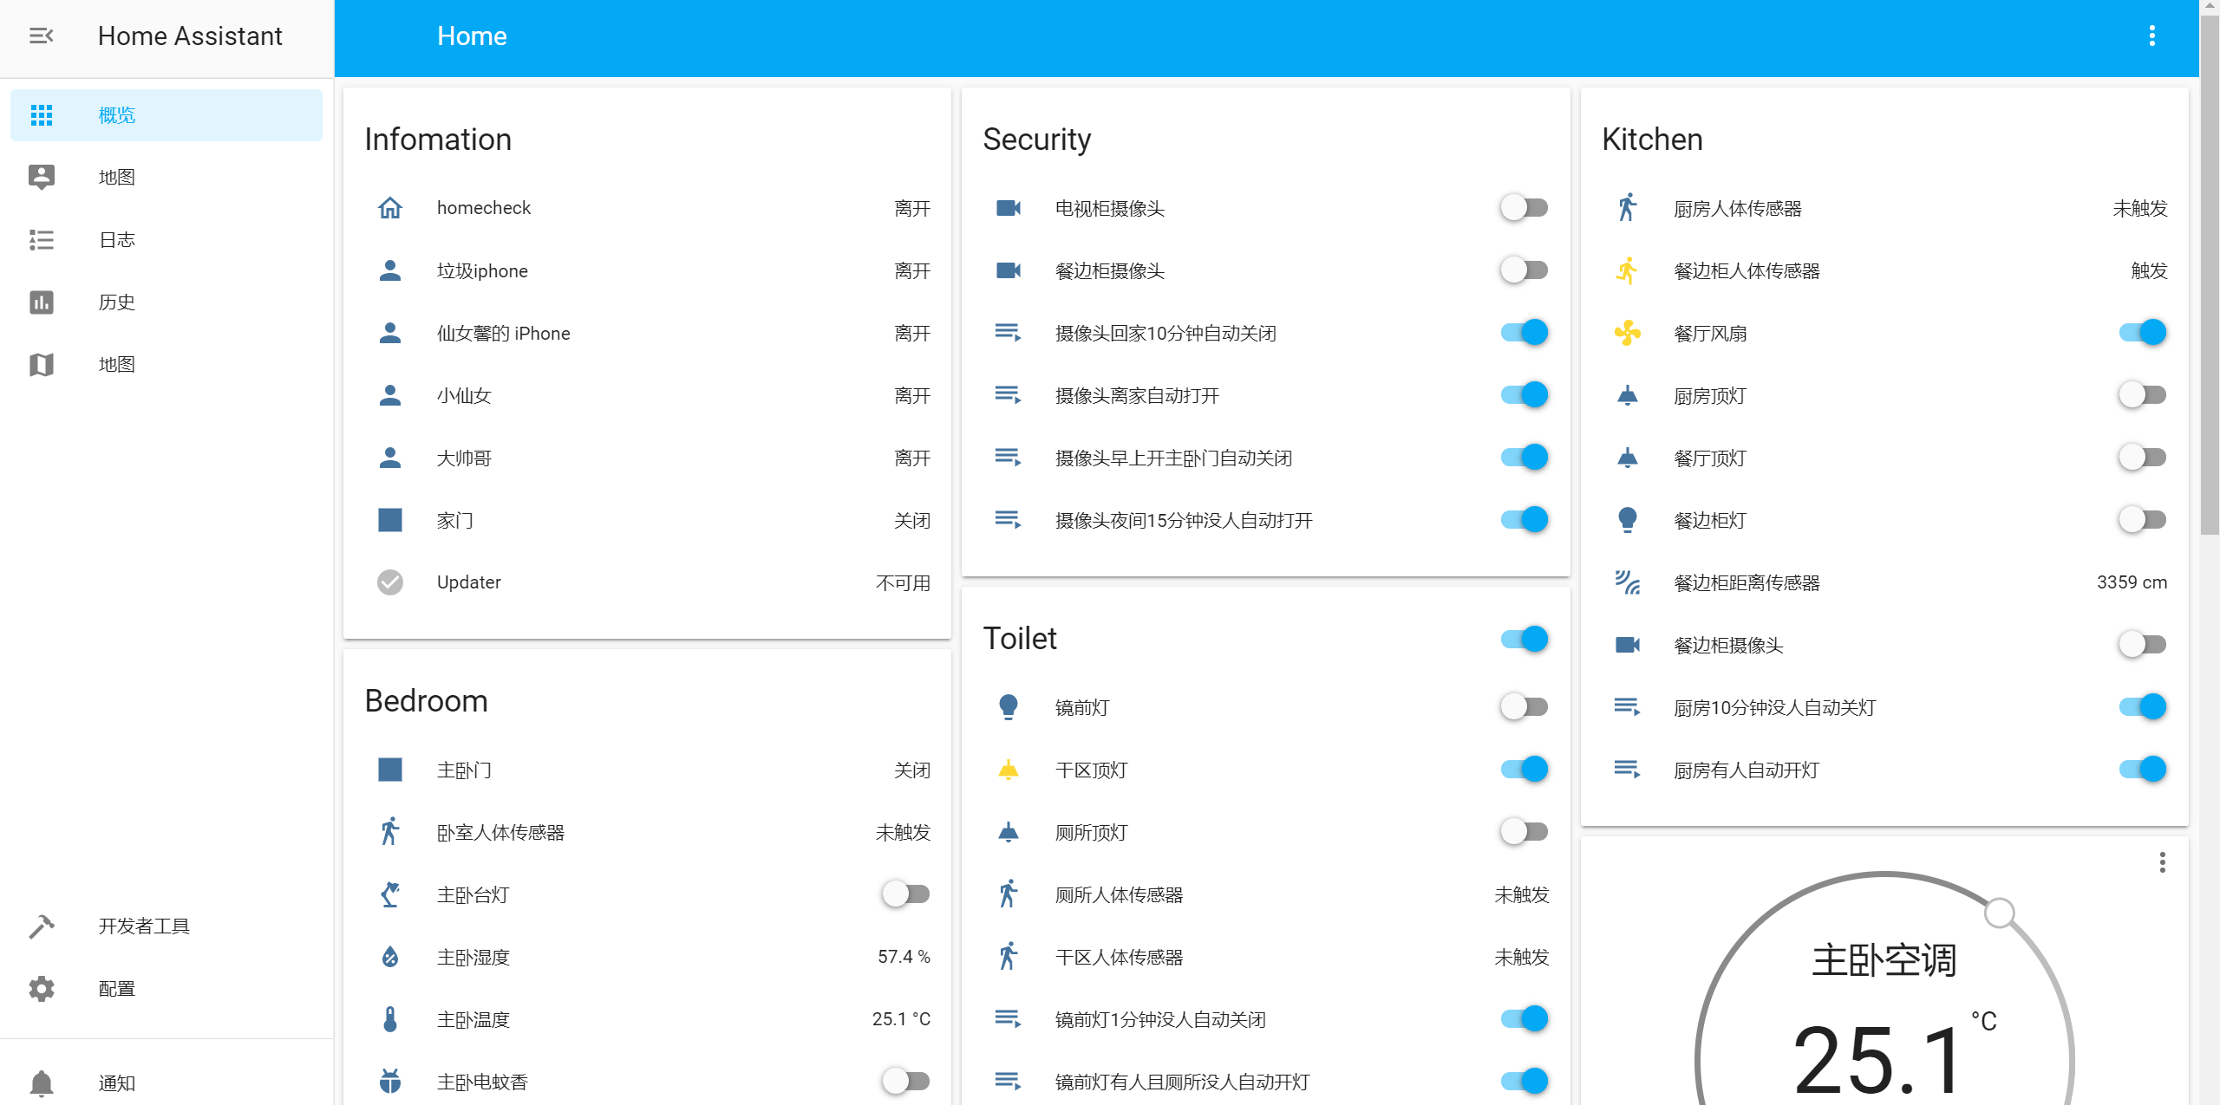Click the 电视柜摄像头 camera icon

coord(1008,208)
